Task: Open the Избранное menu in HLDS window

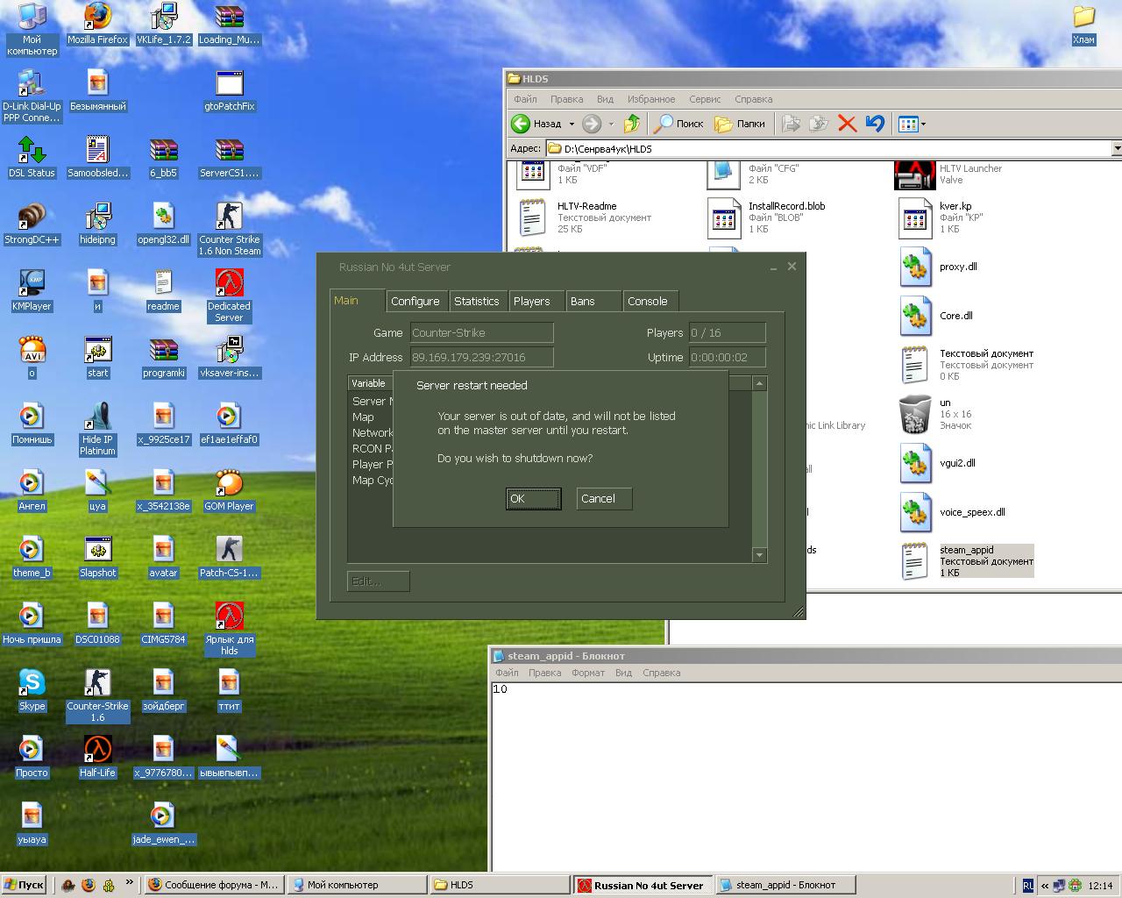Action: pyautogui.click(x=651, y=99)
